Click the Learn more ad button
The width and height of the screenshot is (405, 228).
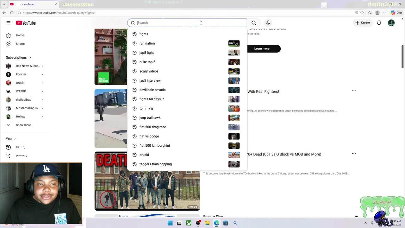[262, 49]
